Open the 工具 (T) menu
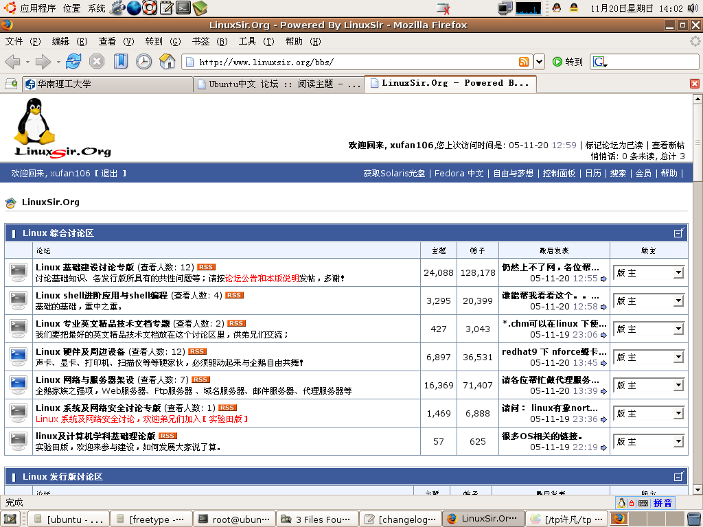 pyautogui.click(x=257, y=41)
